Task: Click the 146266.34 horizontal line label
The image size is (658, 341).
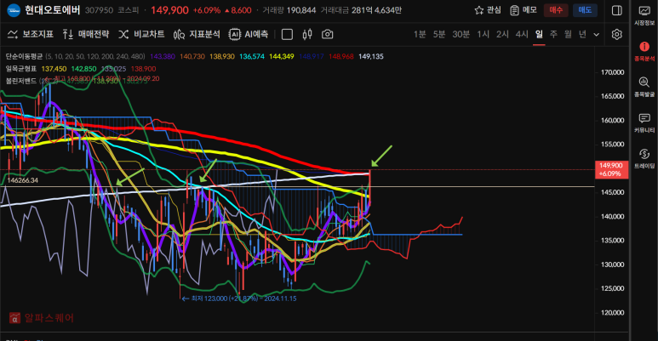Action: point(23,180)
